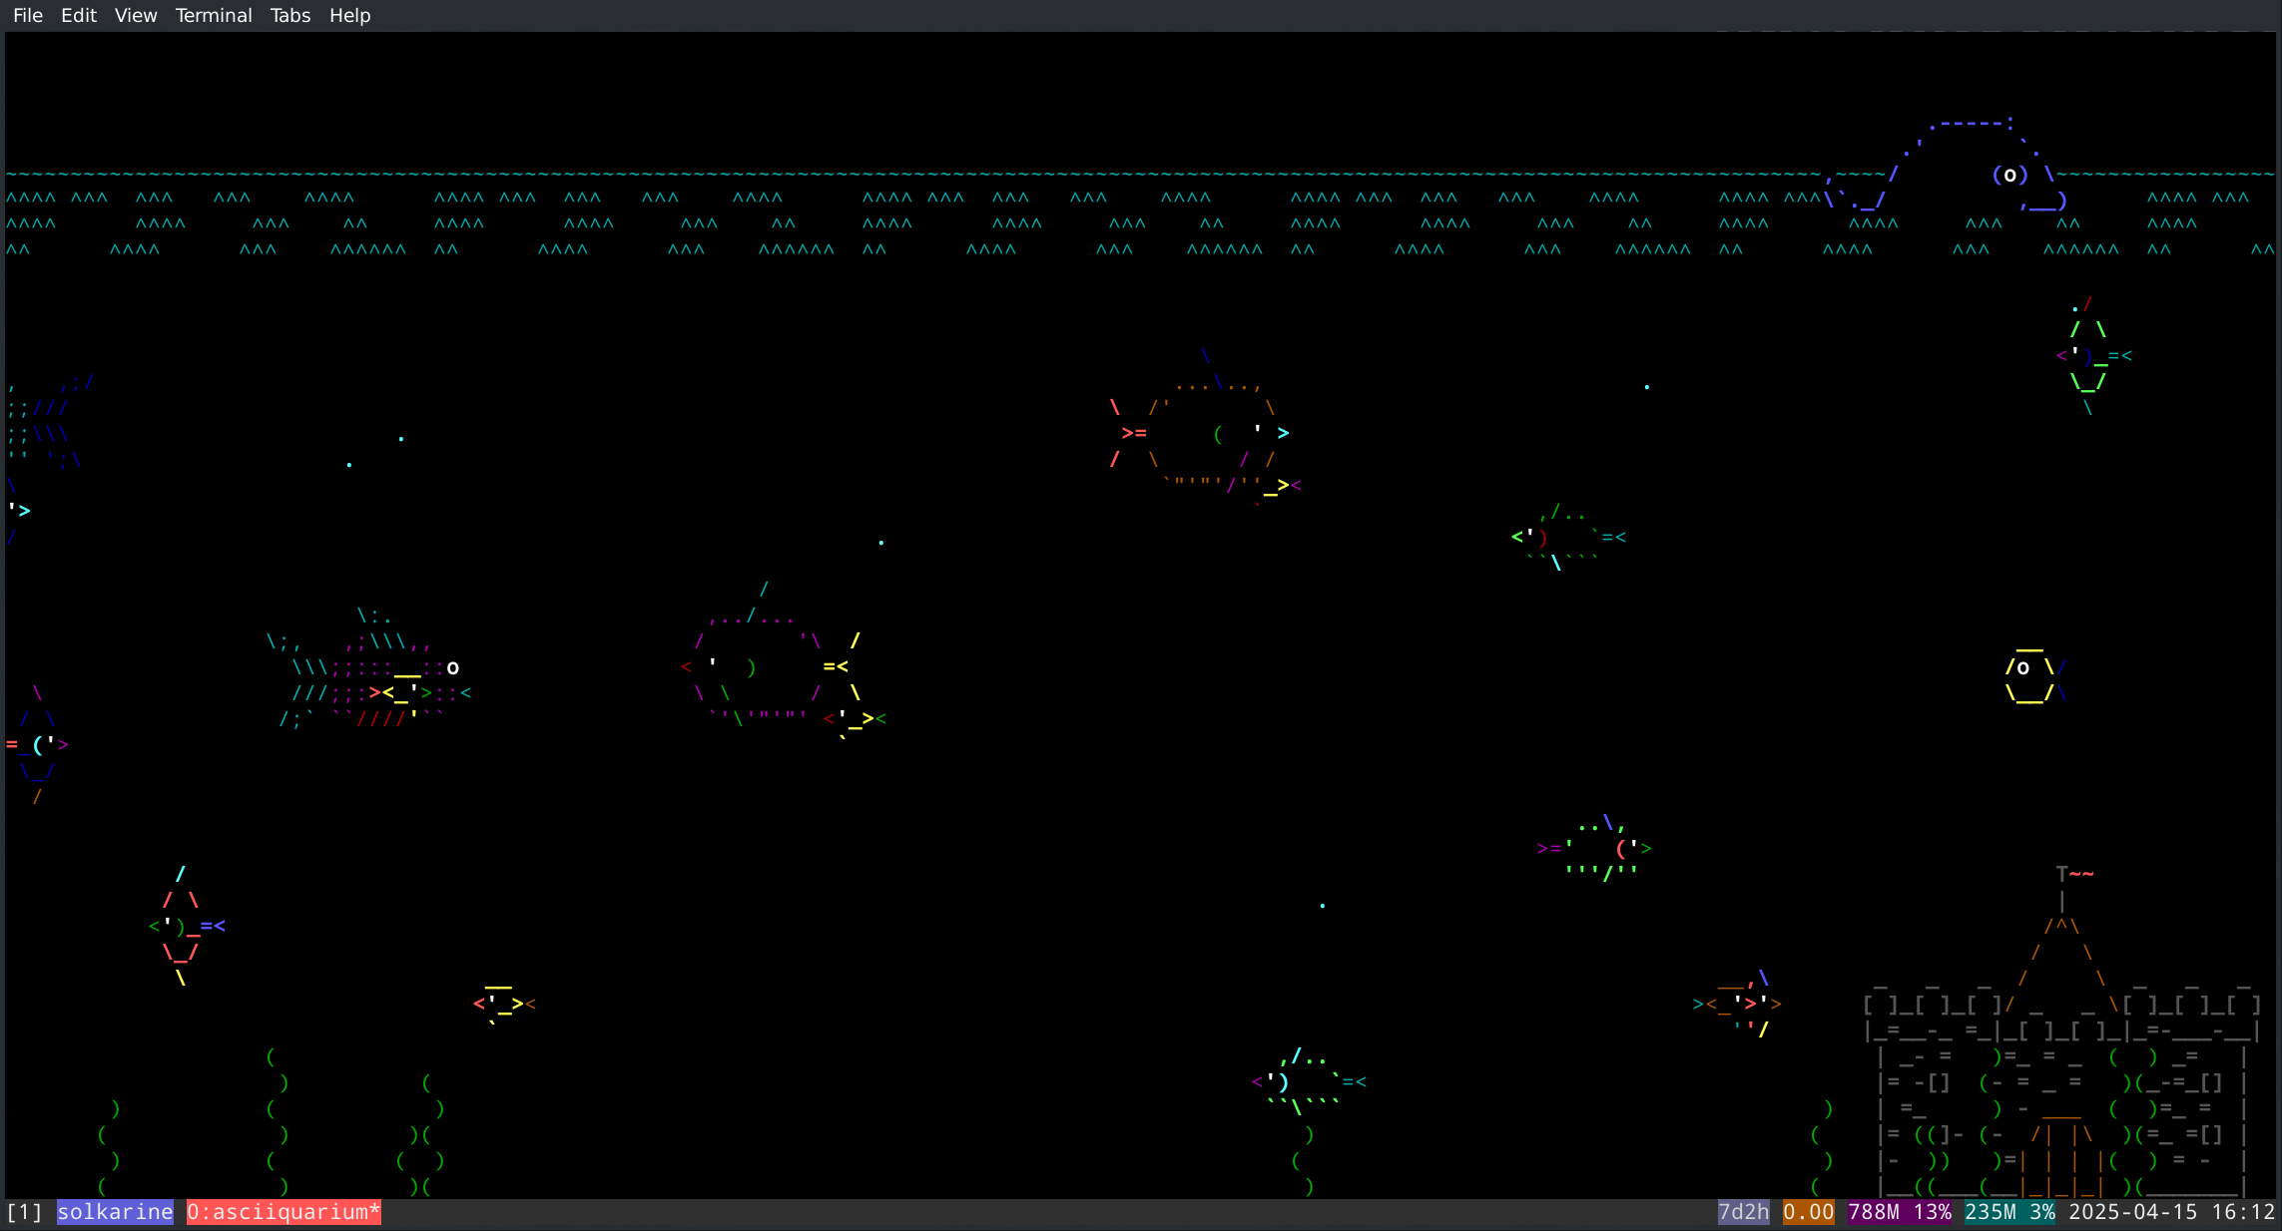Click the tmux session number [1]
The image size is (2282, 1231).
coord(25,1212)
